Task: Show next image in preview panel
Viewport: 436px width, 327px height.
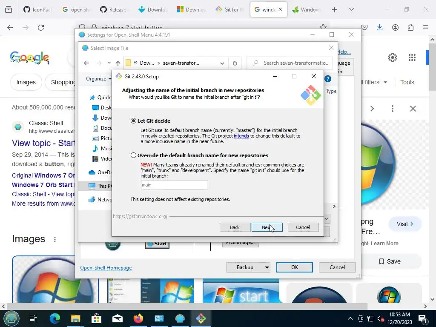Action: pyautogui.click(x=372, y=109)
